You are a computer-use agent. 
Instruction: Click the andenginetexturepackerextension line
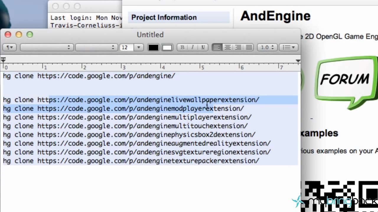(131, 161)
